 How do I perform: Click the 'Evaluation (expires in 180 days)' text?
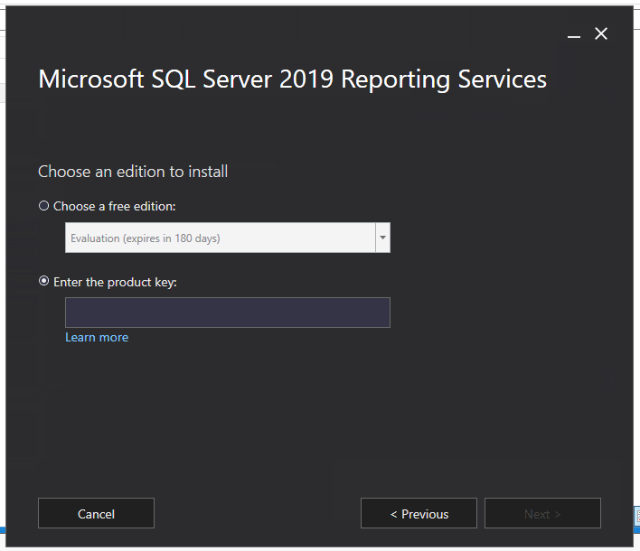(146, 238)
